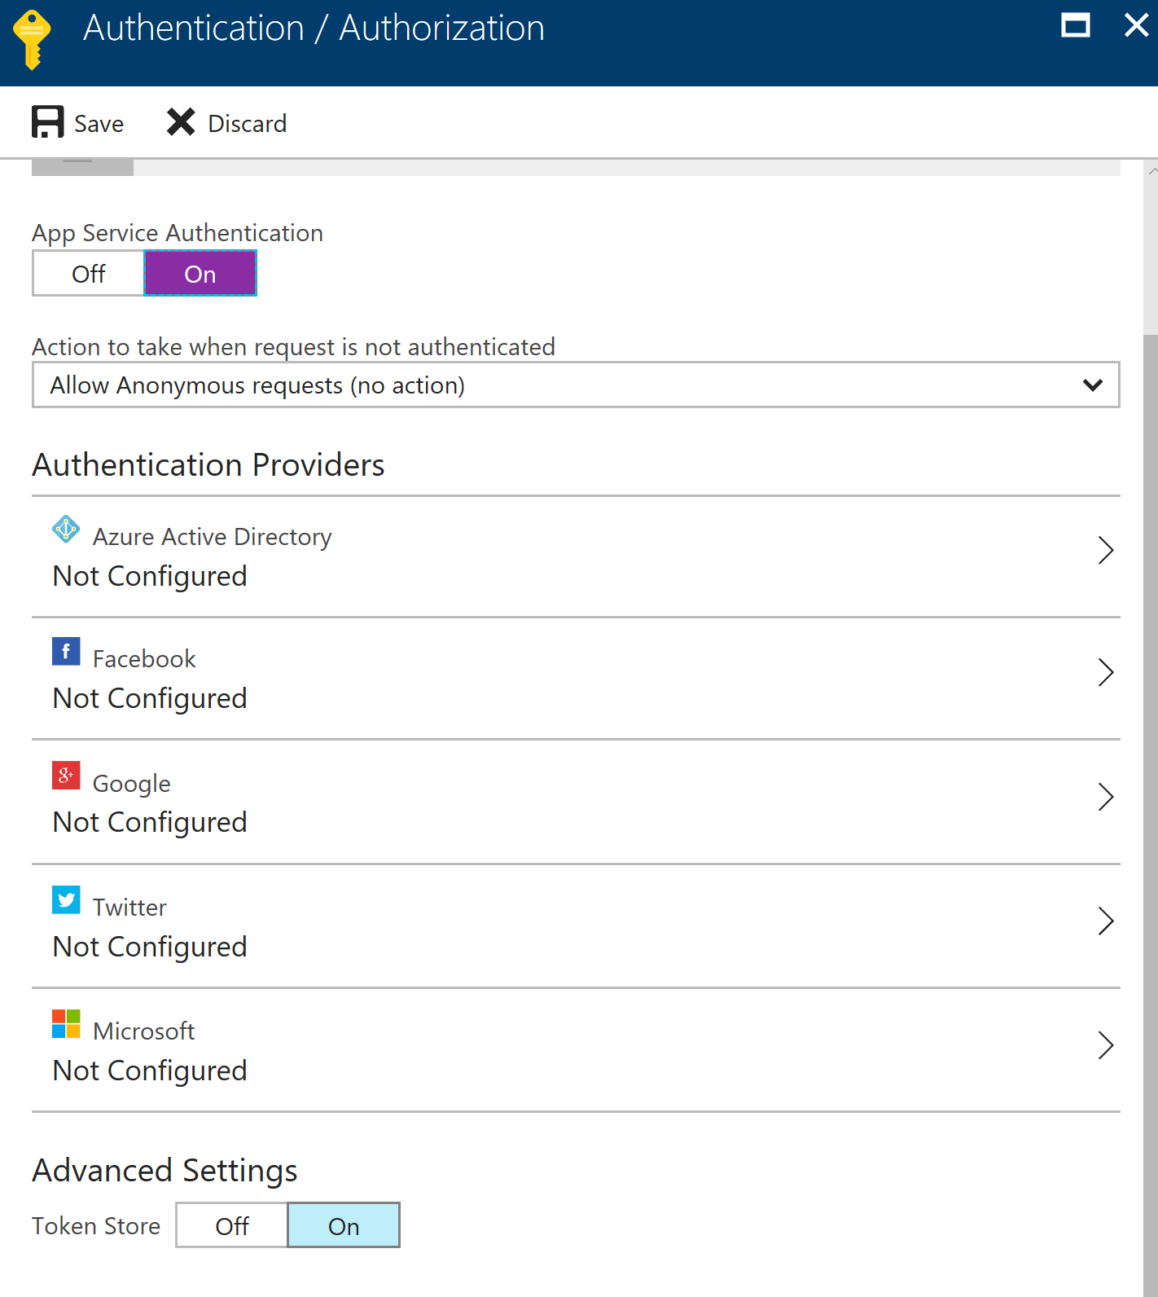Click the scroll up arrow
The image size is (1158, 1297).
(x=1151, y=172)
